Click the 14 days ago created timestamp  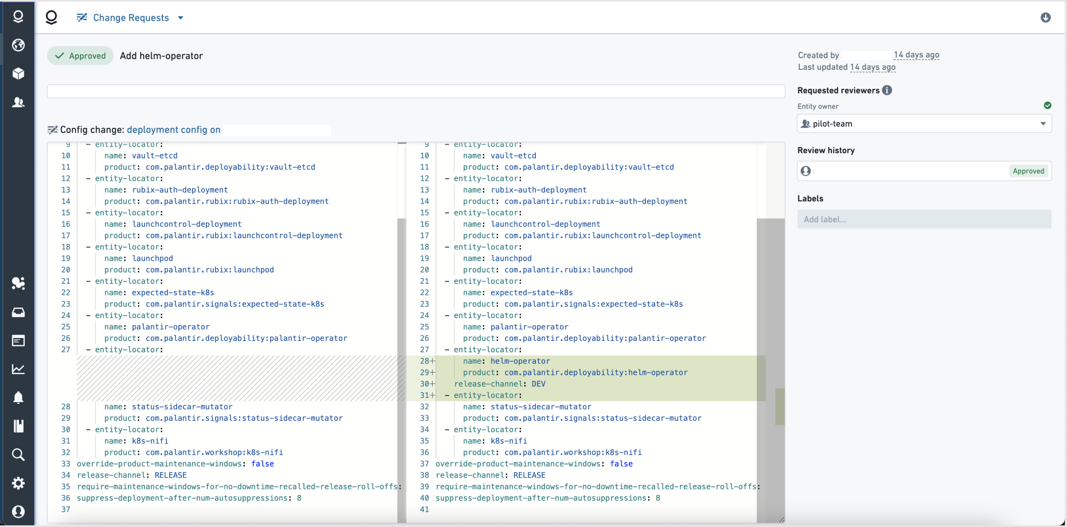tap(916, 55)
